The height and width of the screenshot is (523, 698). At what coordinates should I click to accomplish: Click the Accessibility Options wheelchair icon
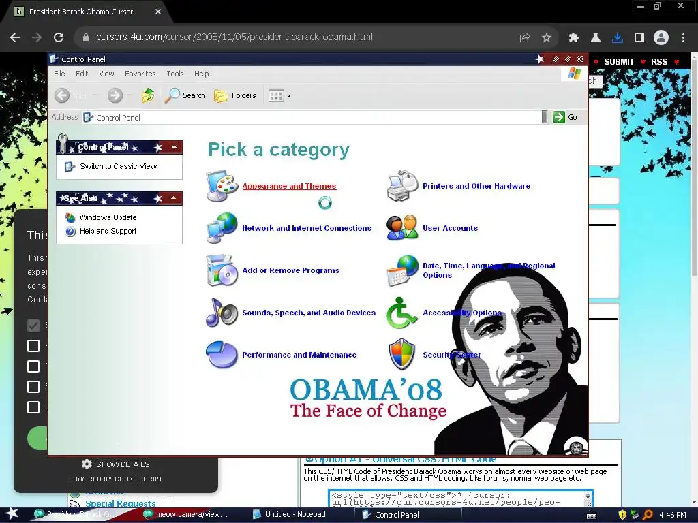pyautogui.click(x=401, y=312)
